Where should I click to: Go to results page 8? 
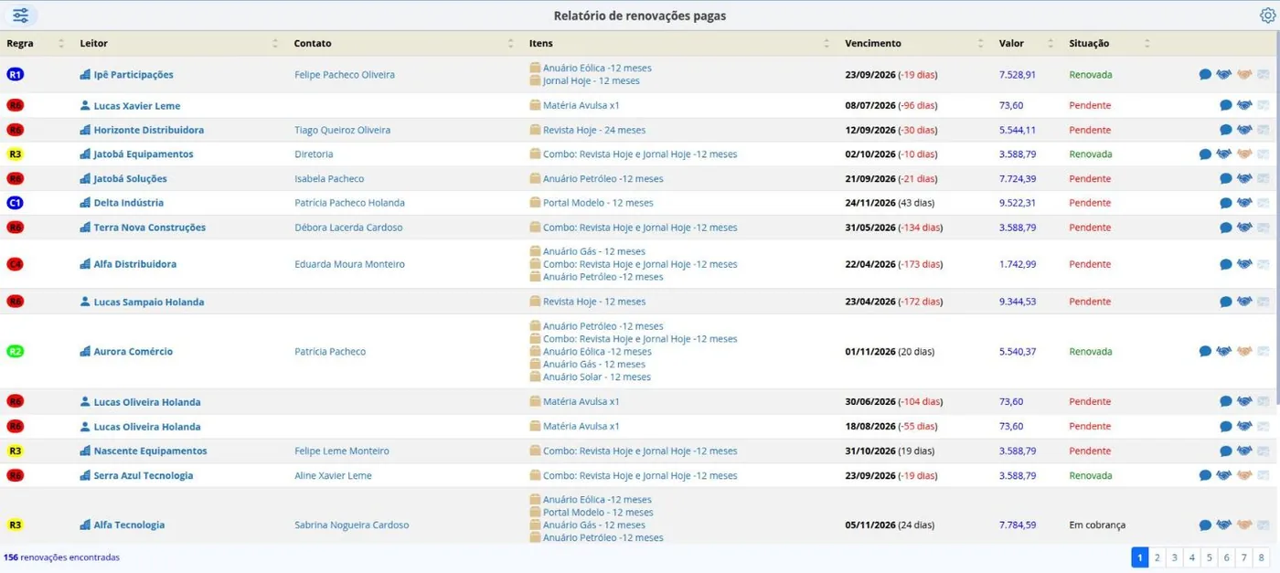[1262, 557]
